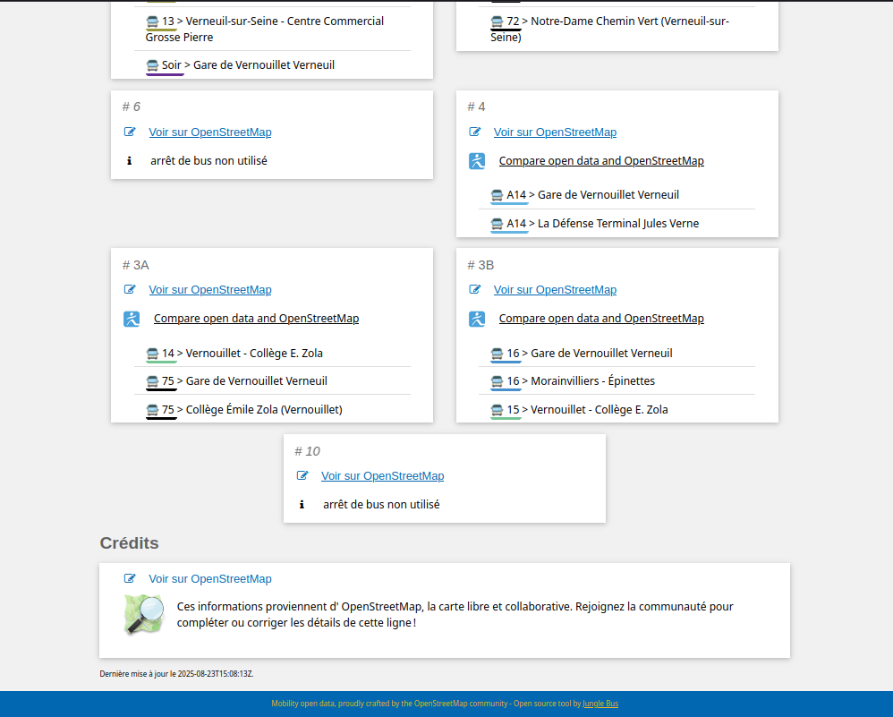Click 'arrêt de bus non utilisé' text in card # 6
Image resolution: width=893 pixels, height=717 pixels.
click(x=208, y=161)
